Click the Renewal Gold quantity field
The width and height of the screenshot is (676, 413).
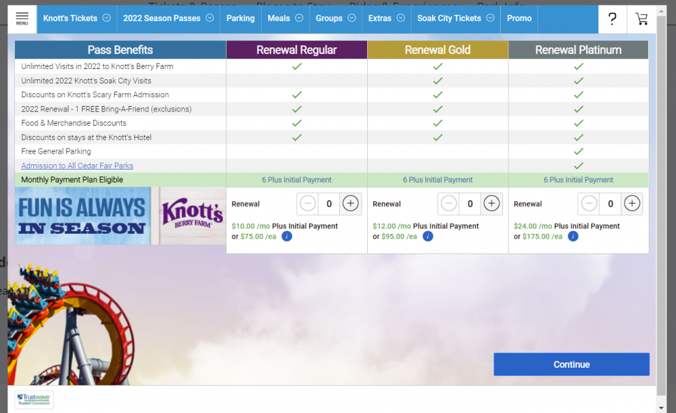tap(470, 203)
